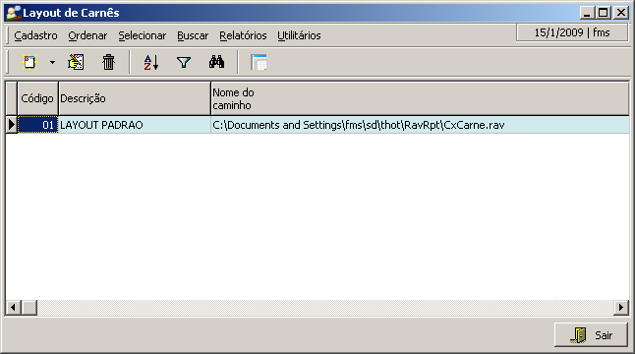Close the Layout de Carnês window
The image size is (635, 354).
click(x=621, y=13)
